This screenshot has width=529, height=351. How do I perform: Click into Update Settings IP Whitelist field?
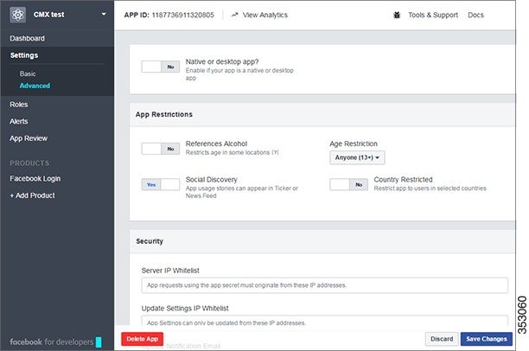coord(324,322)
